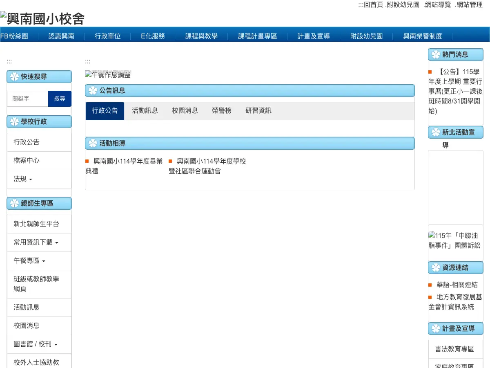Switch to the 校園消息 tab

point(185,111)
